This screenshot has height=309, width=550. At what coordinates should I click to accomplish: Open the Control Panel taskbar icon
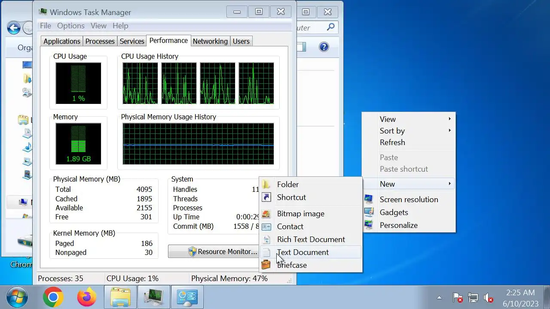click(x=187, y=297)
